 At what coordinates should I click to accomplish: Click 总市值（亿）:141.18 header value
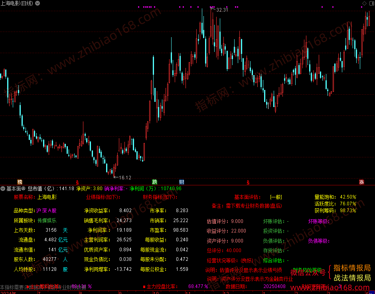point(51,189)
